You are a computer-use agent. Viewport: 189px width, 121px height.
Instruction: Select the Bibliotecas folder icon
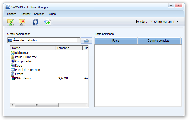pos(13,53)
